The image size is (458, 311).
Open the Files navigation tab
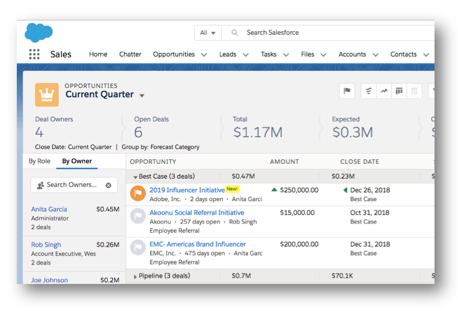(x=307, y=54)
